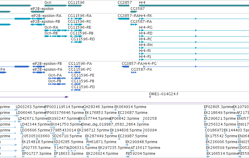This screenshot has height=158, width=249.
Task: Open the Ocrl-RA transcript label
Action: (51, 27)
